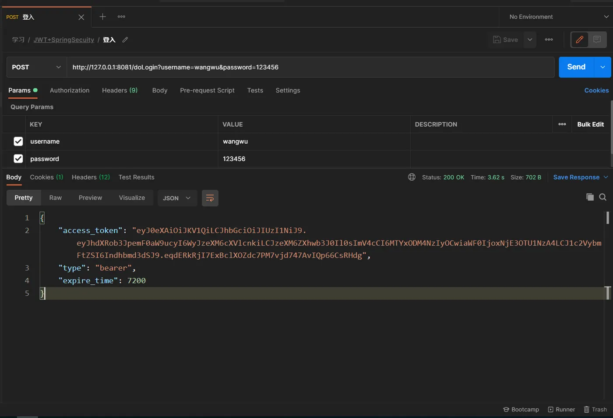Click the response pane scrollbar
Screen dimensions: 613x418
608,217
